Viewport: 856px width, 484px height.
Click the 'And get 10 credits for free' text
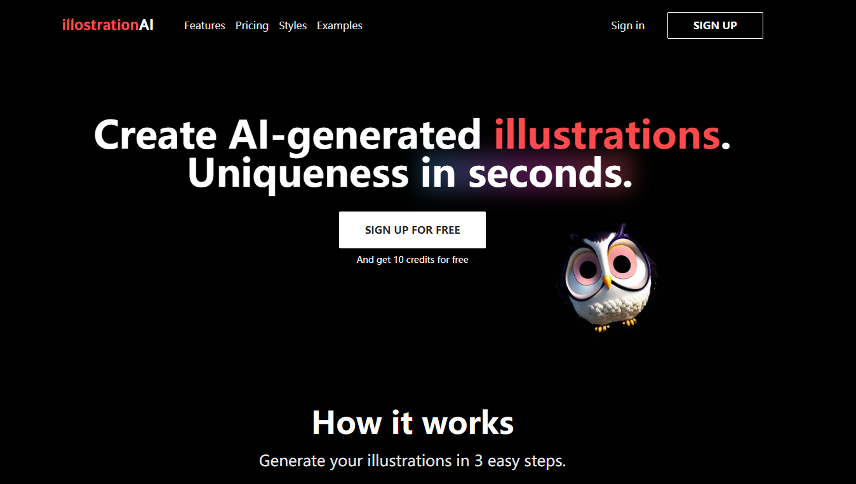click(412, 260)
